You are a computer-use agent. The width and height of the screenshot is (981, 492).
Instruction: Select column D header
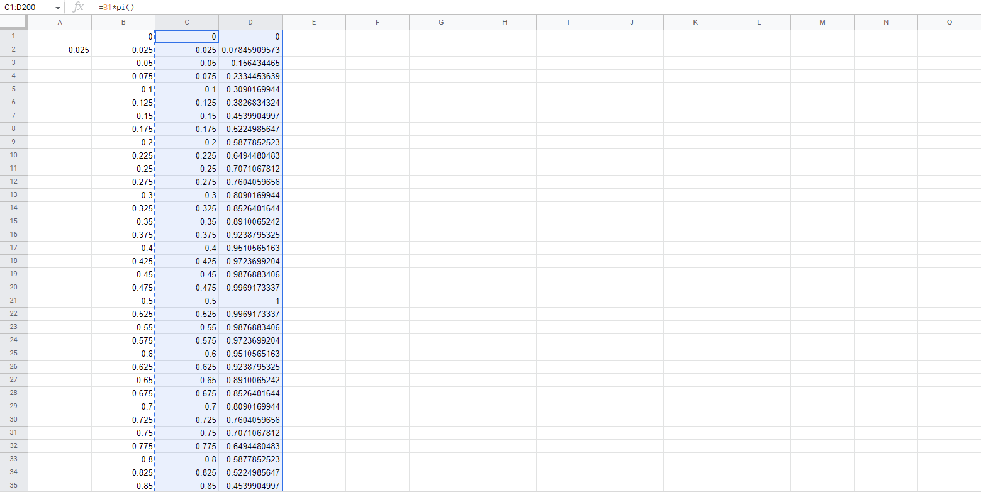coord(250,21)
